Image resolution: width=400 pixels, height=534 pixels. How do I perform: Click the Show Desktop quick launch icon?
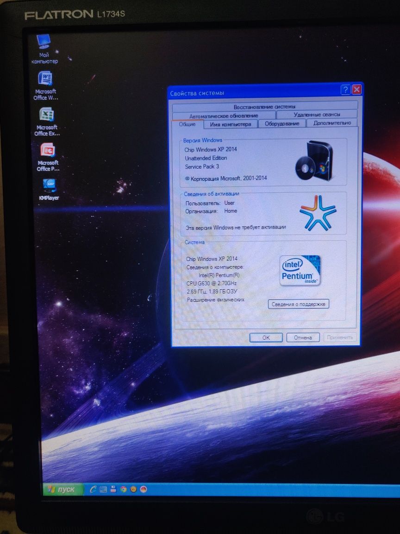pos(103,489)
